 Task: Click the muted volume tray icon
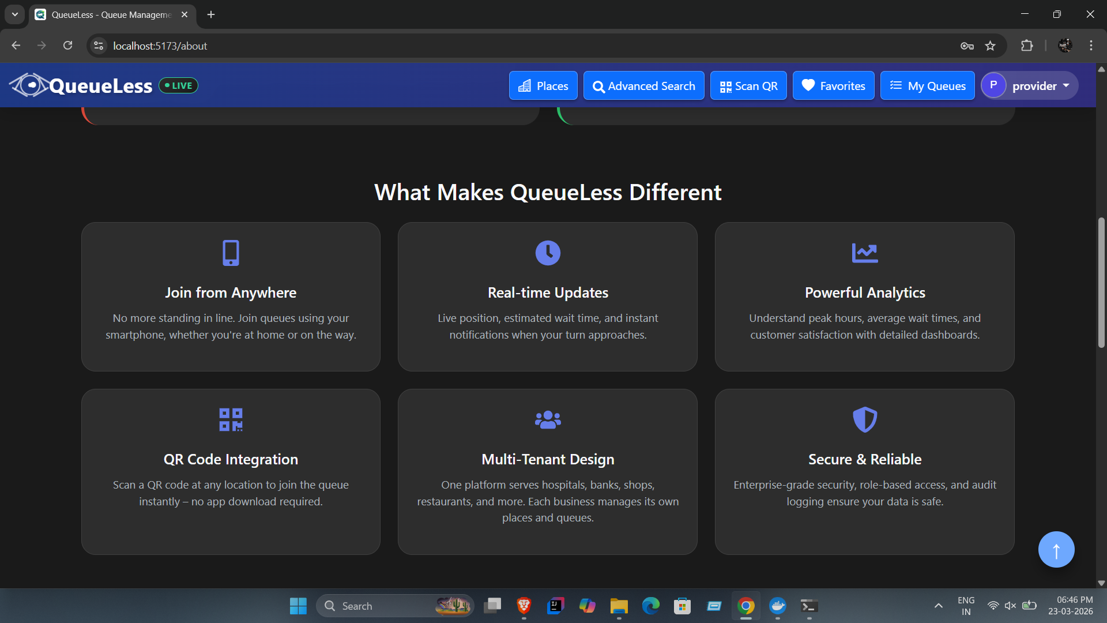tap(1010, 606)
